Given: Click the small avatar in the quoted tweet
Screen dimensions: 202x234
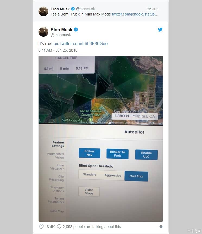Looking at the screenshot, I should [x=43, y=11].
